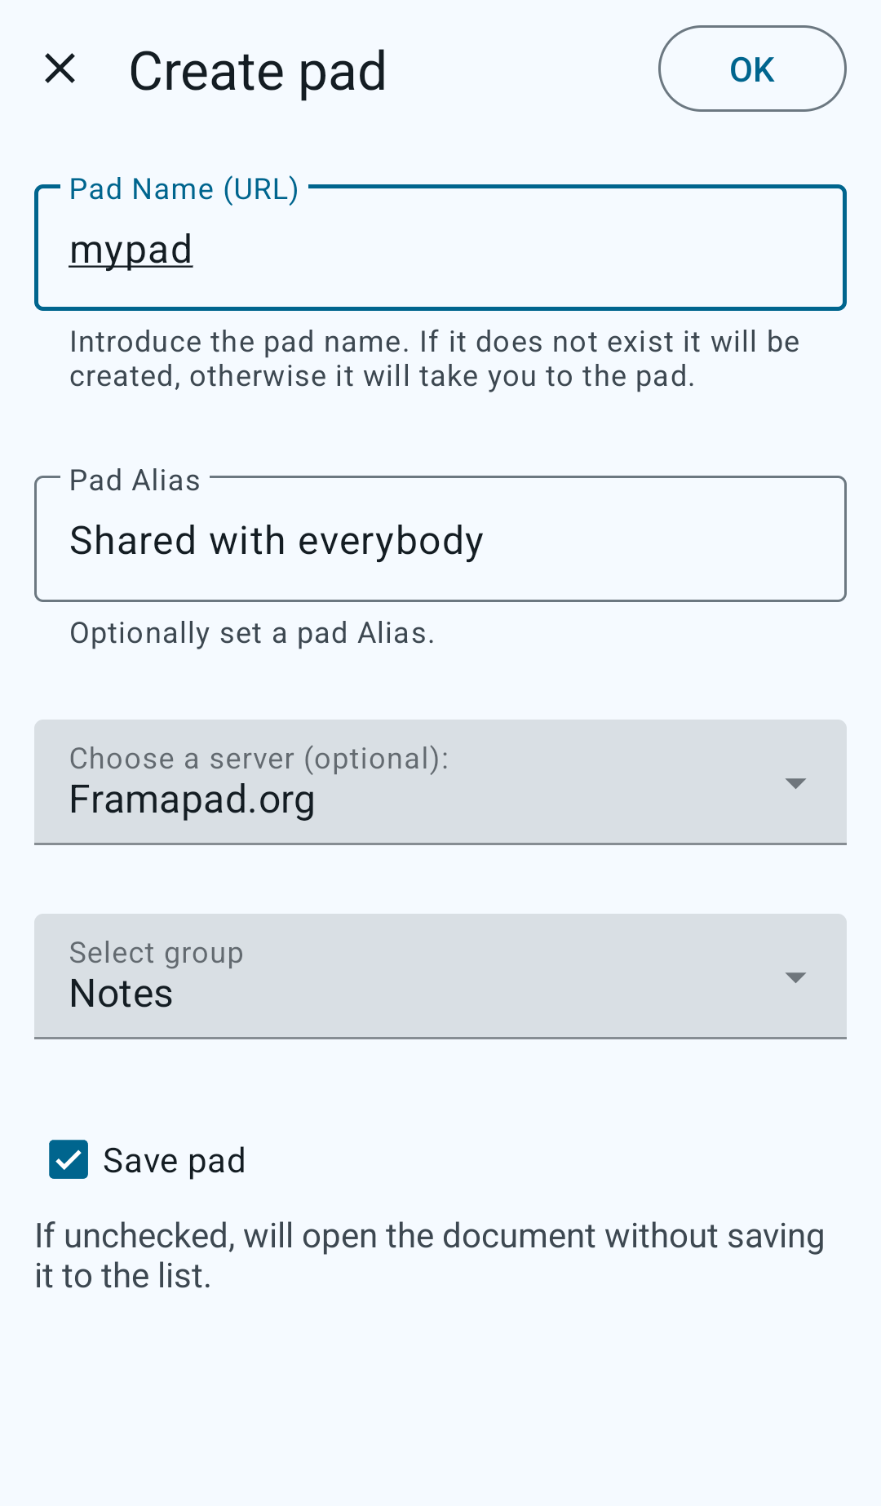The image size is (881, 1506).
Task: Click the 'Pad Name (URL)' floating label
Action: click(184, 189)
